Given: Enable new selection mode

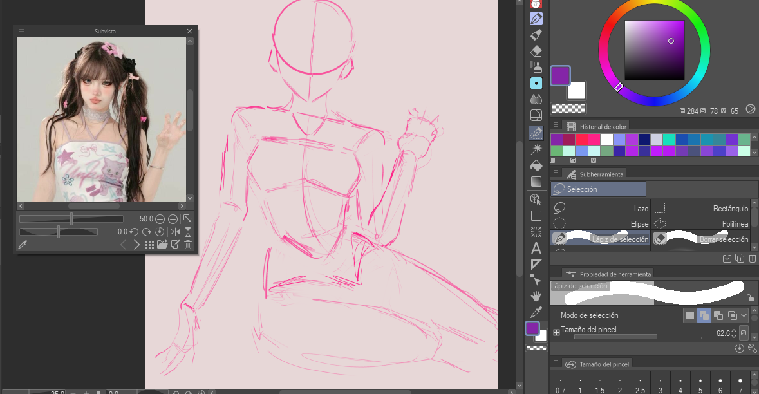Looking at the screenshot, I should (x=690, y=315).
